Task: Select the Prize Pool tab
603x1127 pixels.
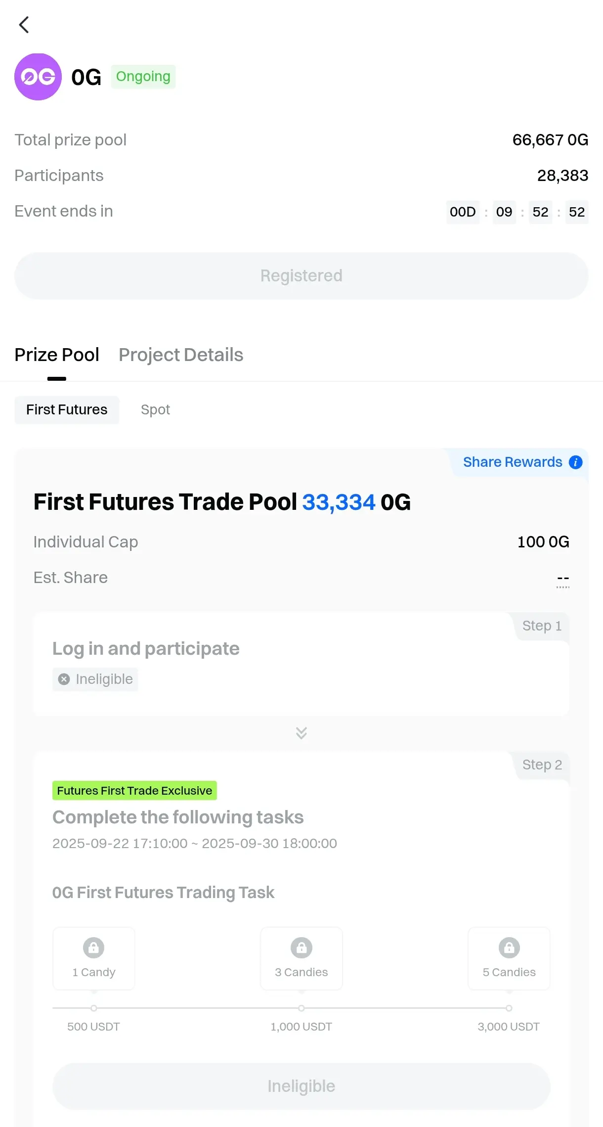Action: click(x=57, y=355)
